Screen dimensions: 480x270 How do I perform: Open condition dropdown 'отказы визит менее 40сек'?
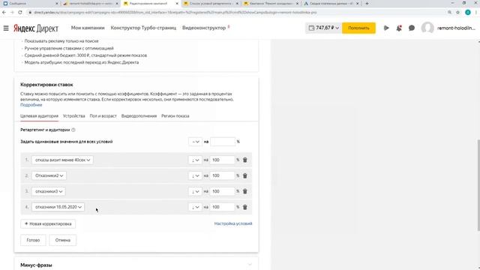click(x=62, y=160)
